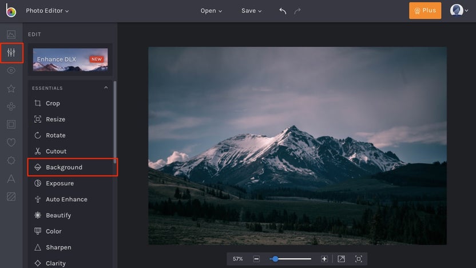The width and height of the screenshot is (476, 268).
Task: Select the Sharpen tool
Action: point(70,247)
